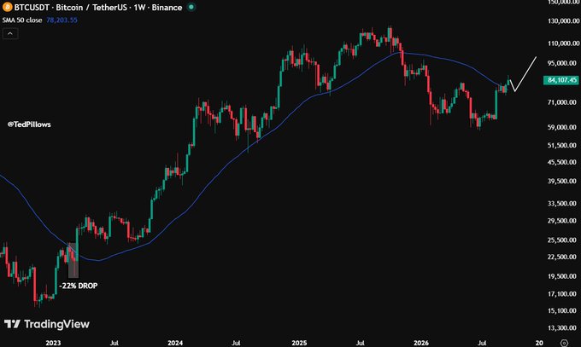Click the 25,500.00 price scale label

tap(563, 240)
